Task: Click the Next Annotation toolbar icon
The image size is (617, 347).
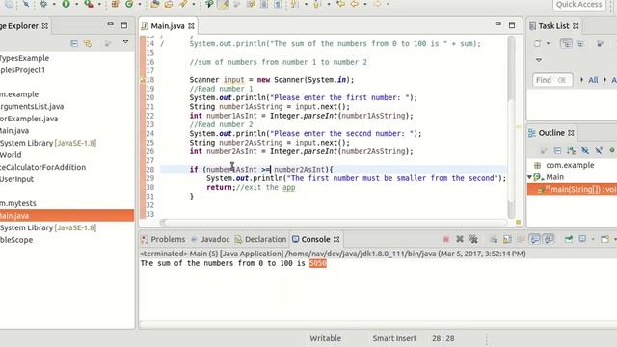Action: coord(294,4)
